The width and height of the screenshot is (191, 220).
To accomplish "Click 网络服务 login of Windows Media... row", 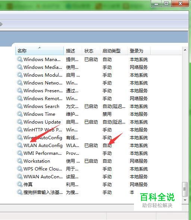I will pos(139,67).
